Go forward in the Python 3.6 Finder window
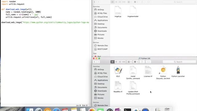197x111 pixels. [98, 62]
